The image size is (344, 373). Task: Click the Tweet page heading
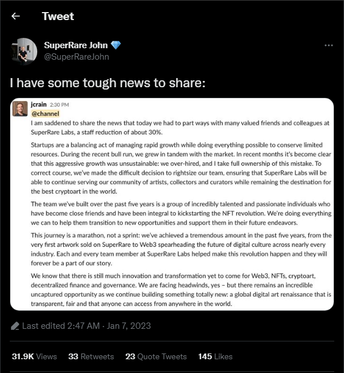click(58, 16)
